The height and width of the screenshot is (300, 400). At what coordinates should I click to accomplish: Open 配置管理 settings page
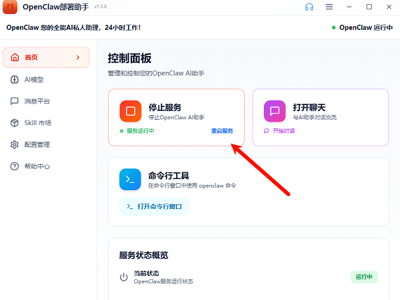tap(37, 144)
